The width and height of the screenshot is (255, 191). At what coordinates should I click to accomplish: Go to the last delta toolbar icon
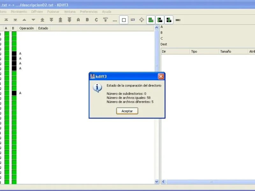click(15, 20)
